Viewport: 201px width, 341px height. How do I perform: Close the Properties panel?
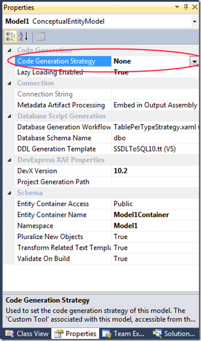click(195, 7)
